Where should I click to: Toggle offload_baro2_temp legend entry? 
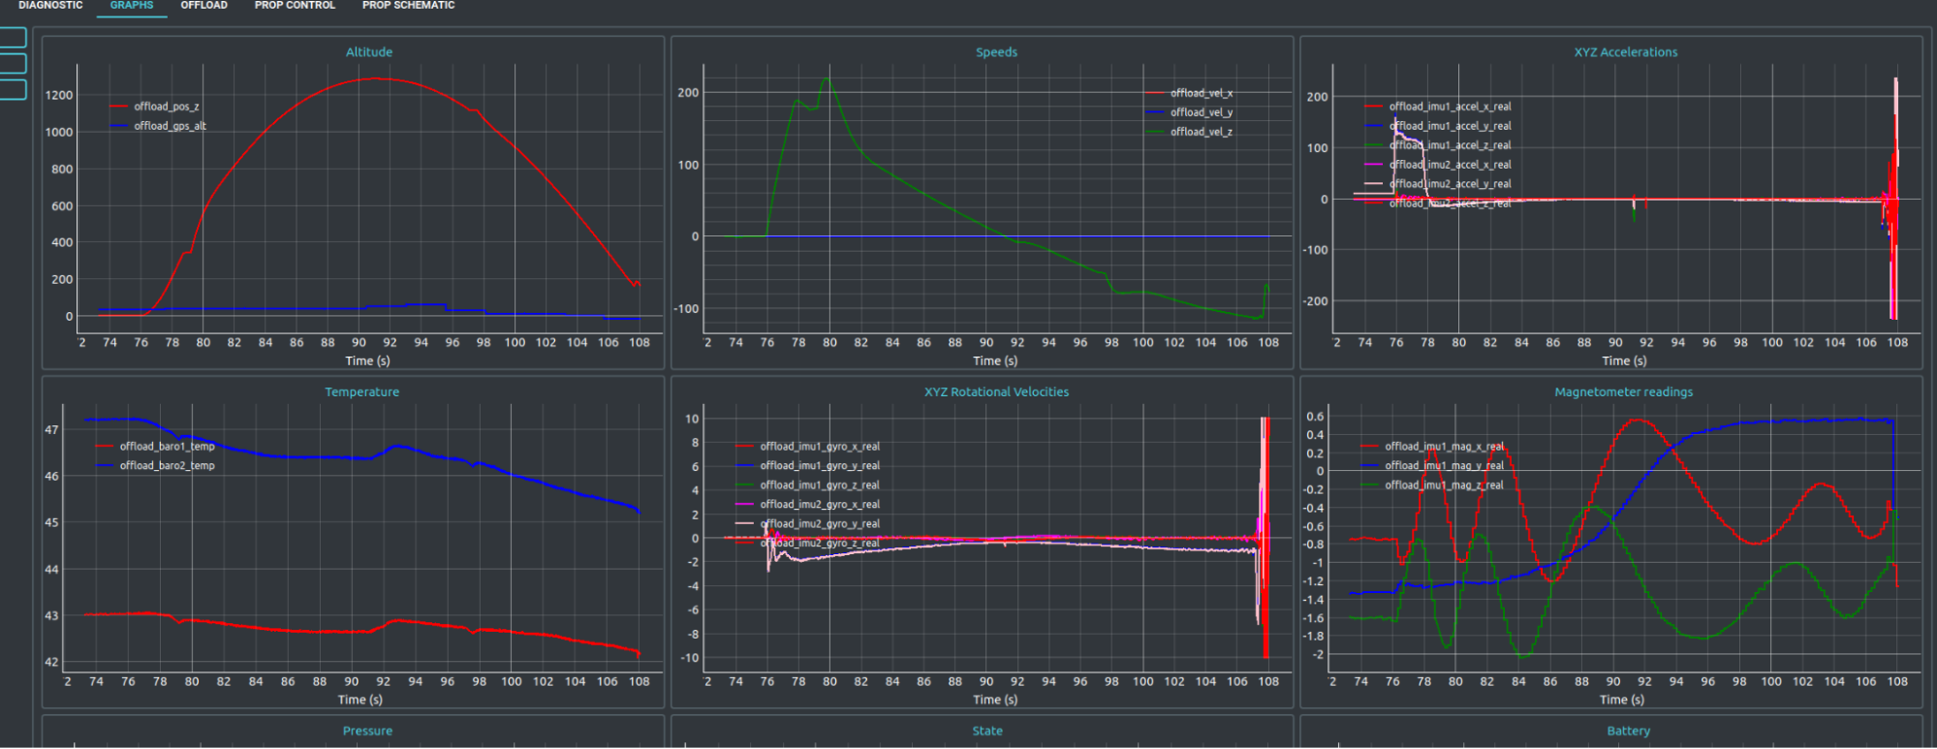155,466
